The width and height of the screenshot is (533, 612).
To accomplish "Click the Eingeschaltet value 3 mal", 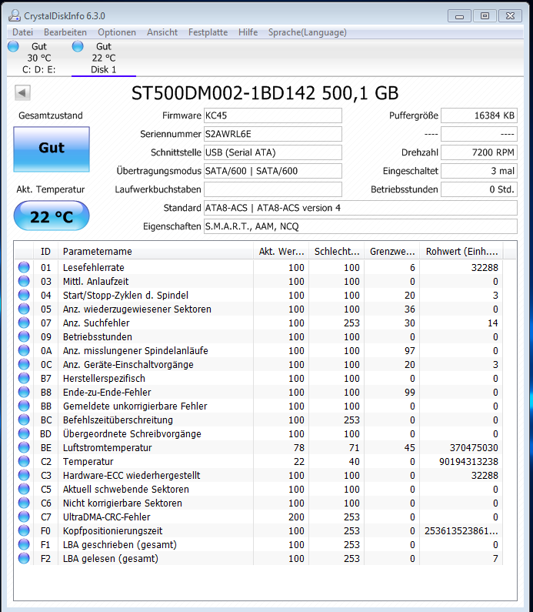I will click(479, 171).
